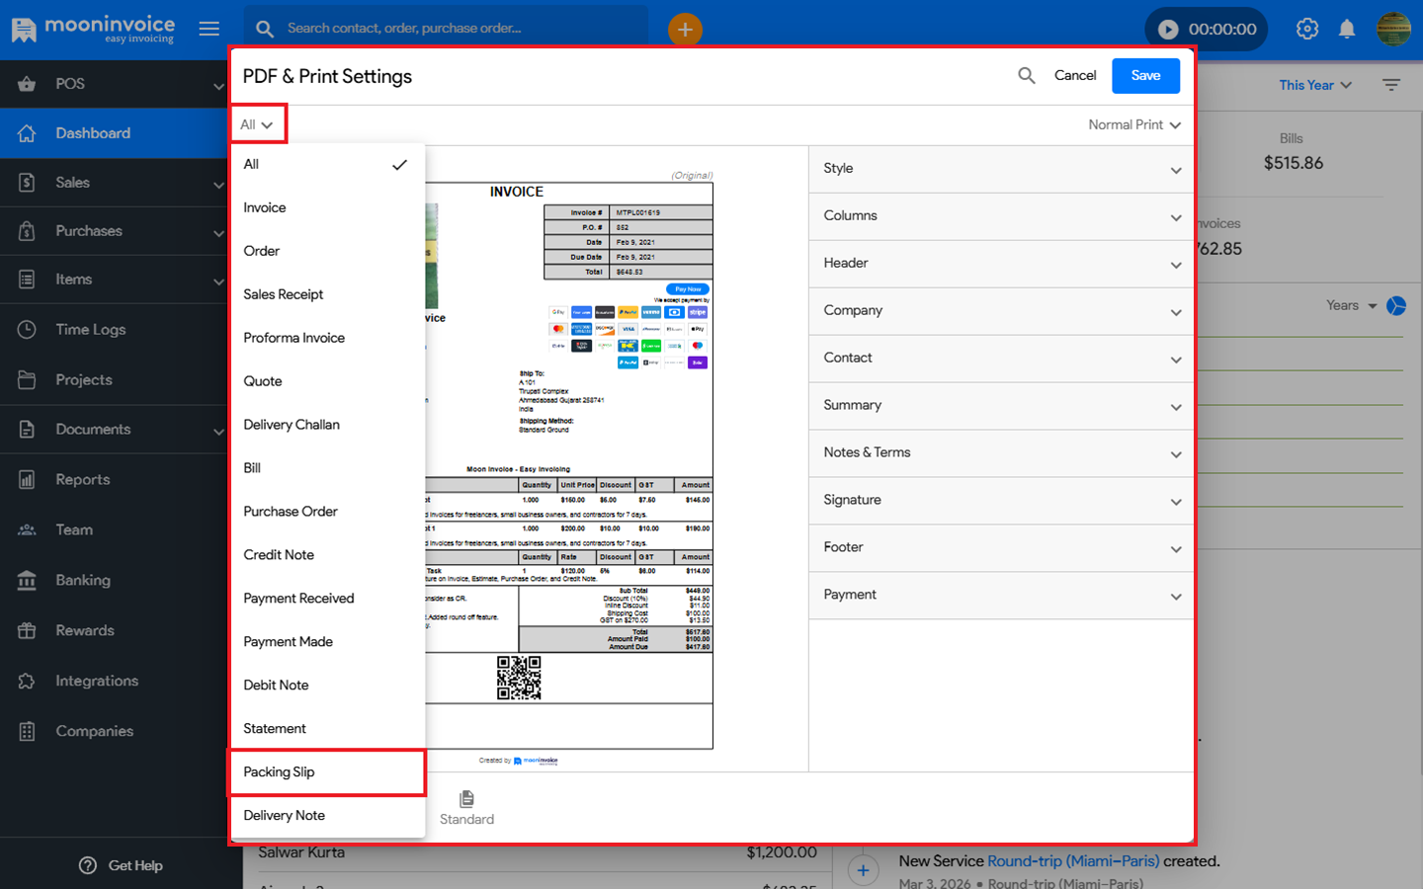Click the search icon in PDF settings header
1423x889 pixels.
coord(1027,76)
